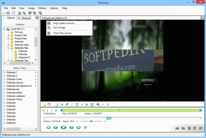
Task: Click the snapshot camera icon bottom right
Action: point(177,128)
